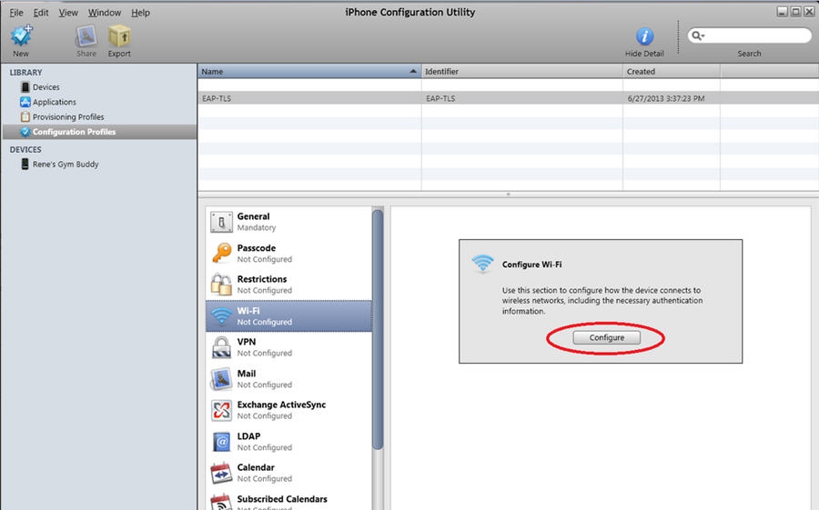Click the search magnifier dropdown icon

698,35
